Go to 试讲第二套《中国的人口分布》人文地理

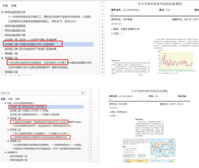[29, 110]
